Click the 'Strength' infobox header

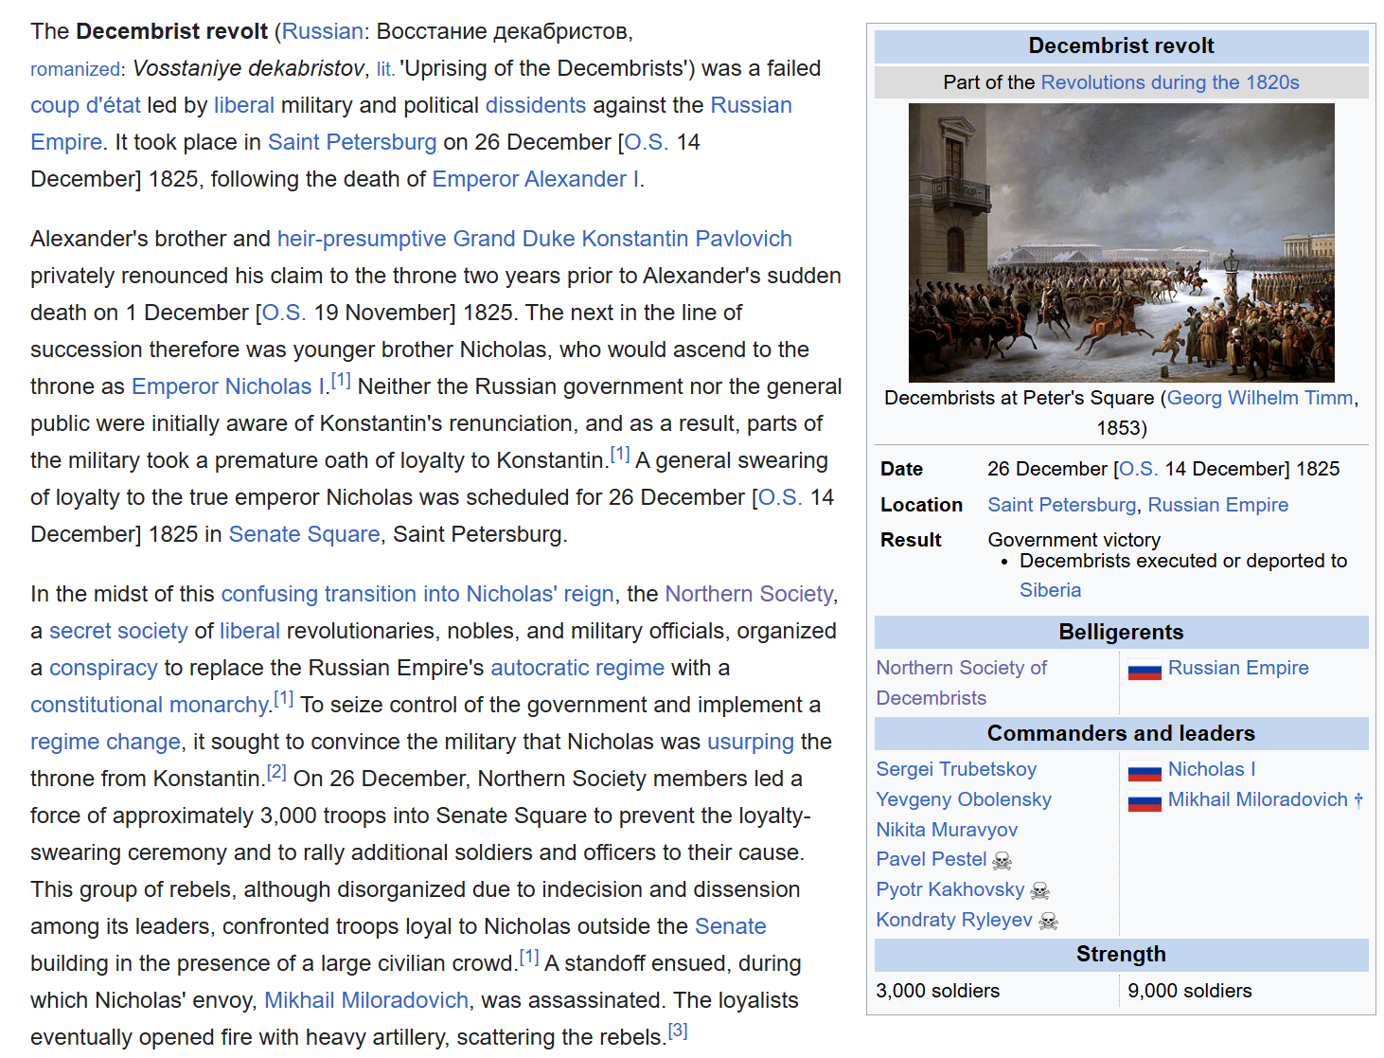click(1122, 955)
